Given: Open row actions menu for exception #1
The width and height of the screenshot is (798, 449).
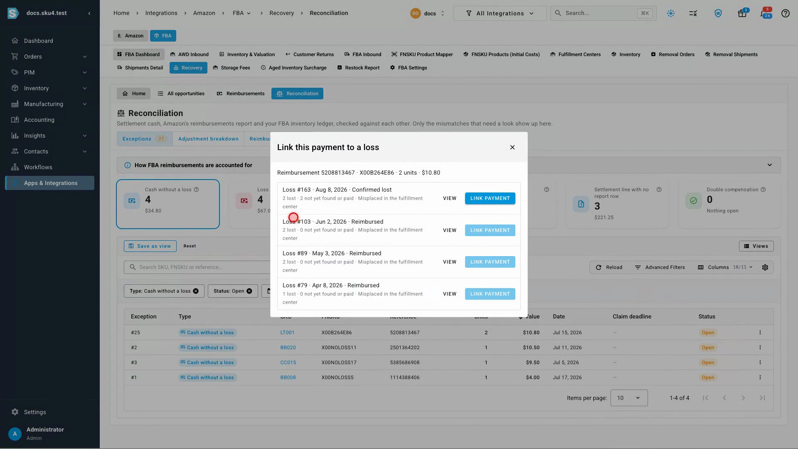Looking at the screenshot, I should point(760,377).
